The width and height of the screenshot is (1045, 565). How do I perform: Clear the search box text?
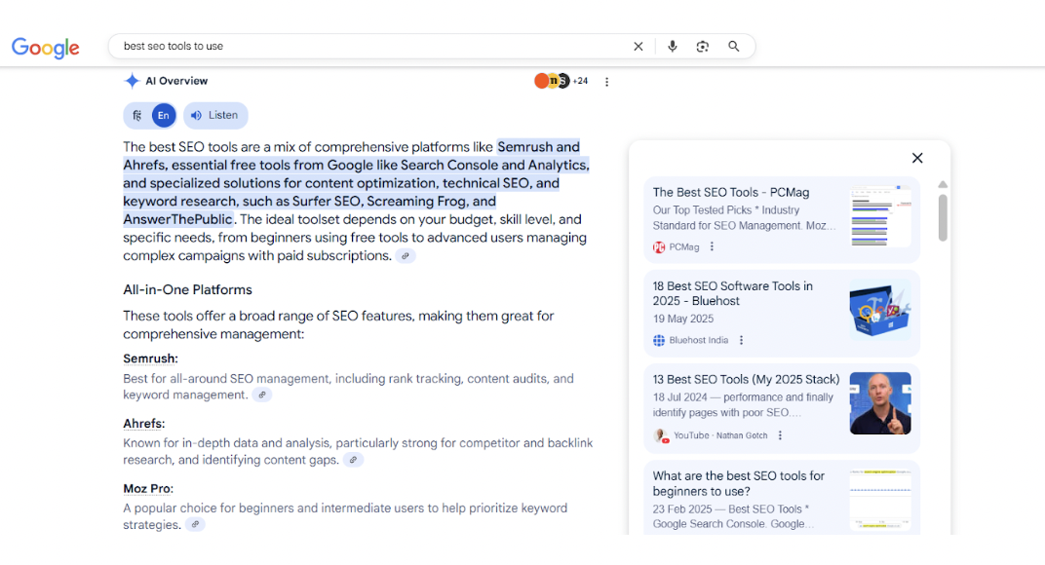pos(639,46)
